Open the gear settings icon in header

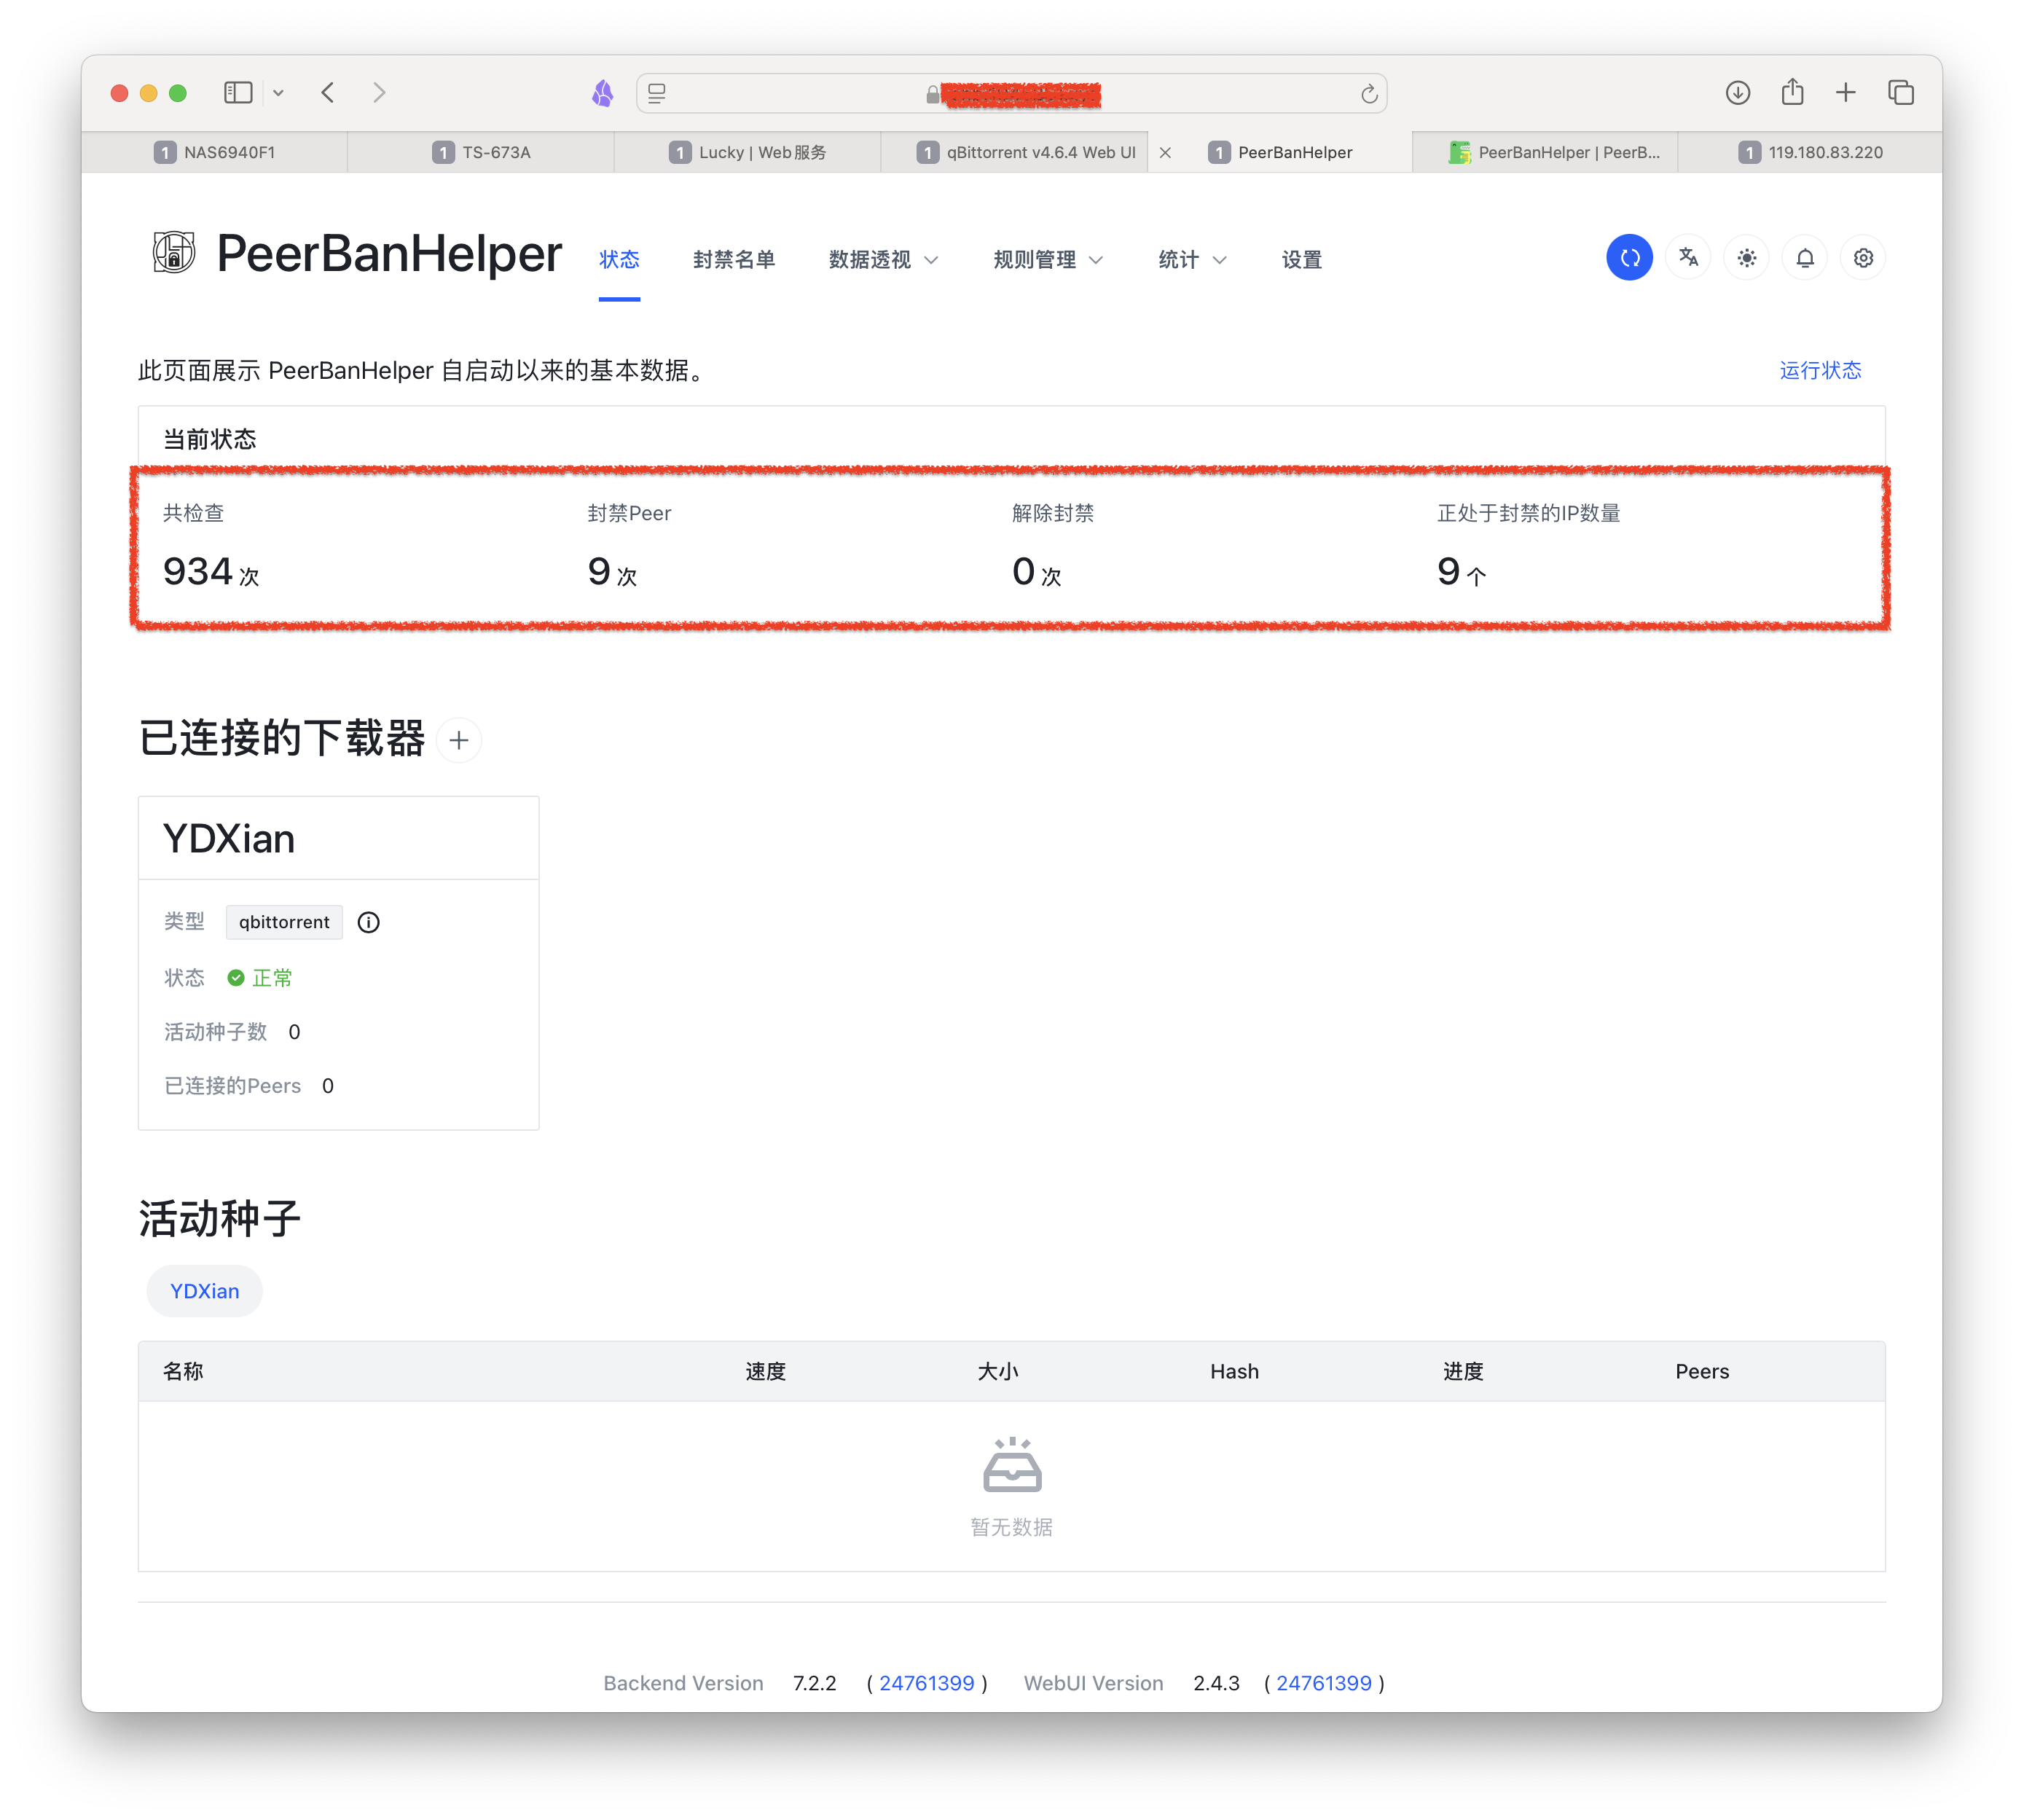1862,258
